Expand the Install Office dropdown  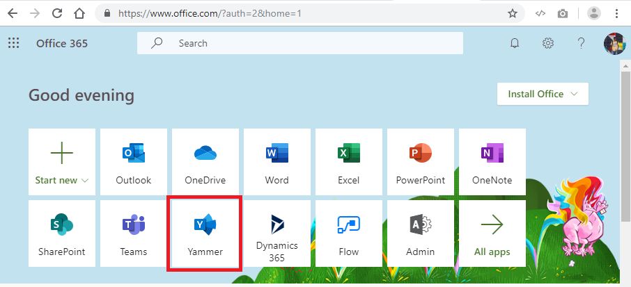point(543,94)
